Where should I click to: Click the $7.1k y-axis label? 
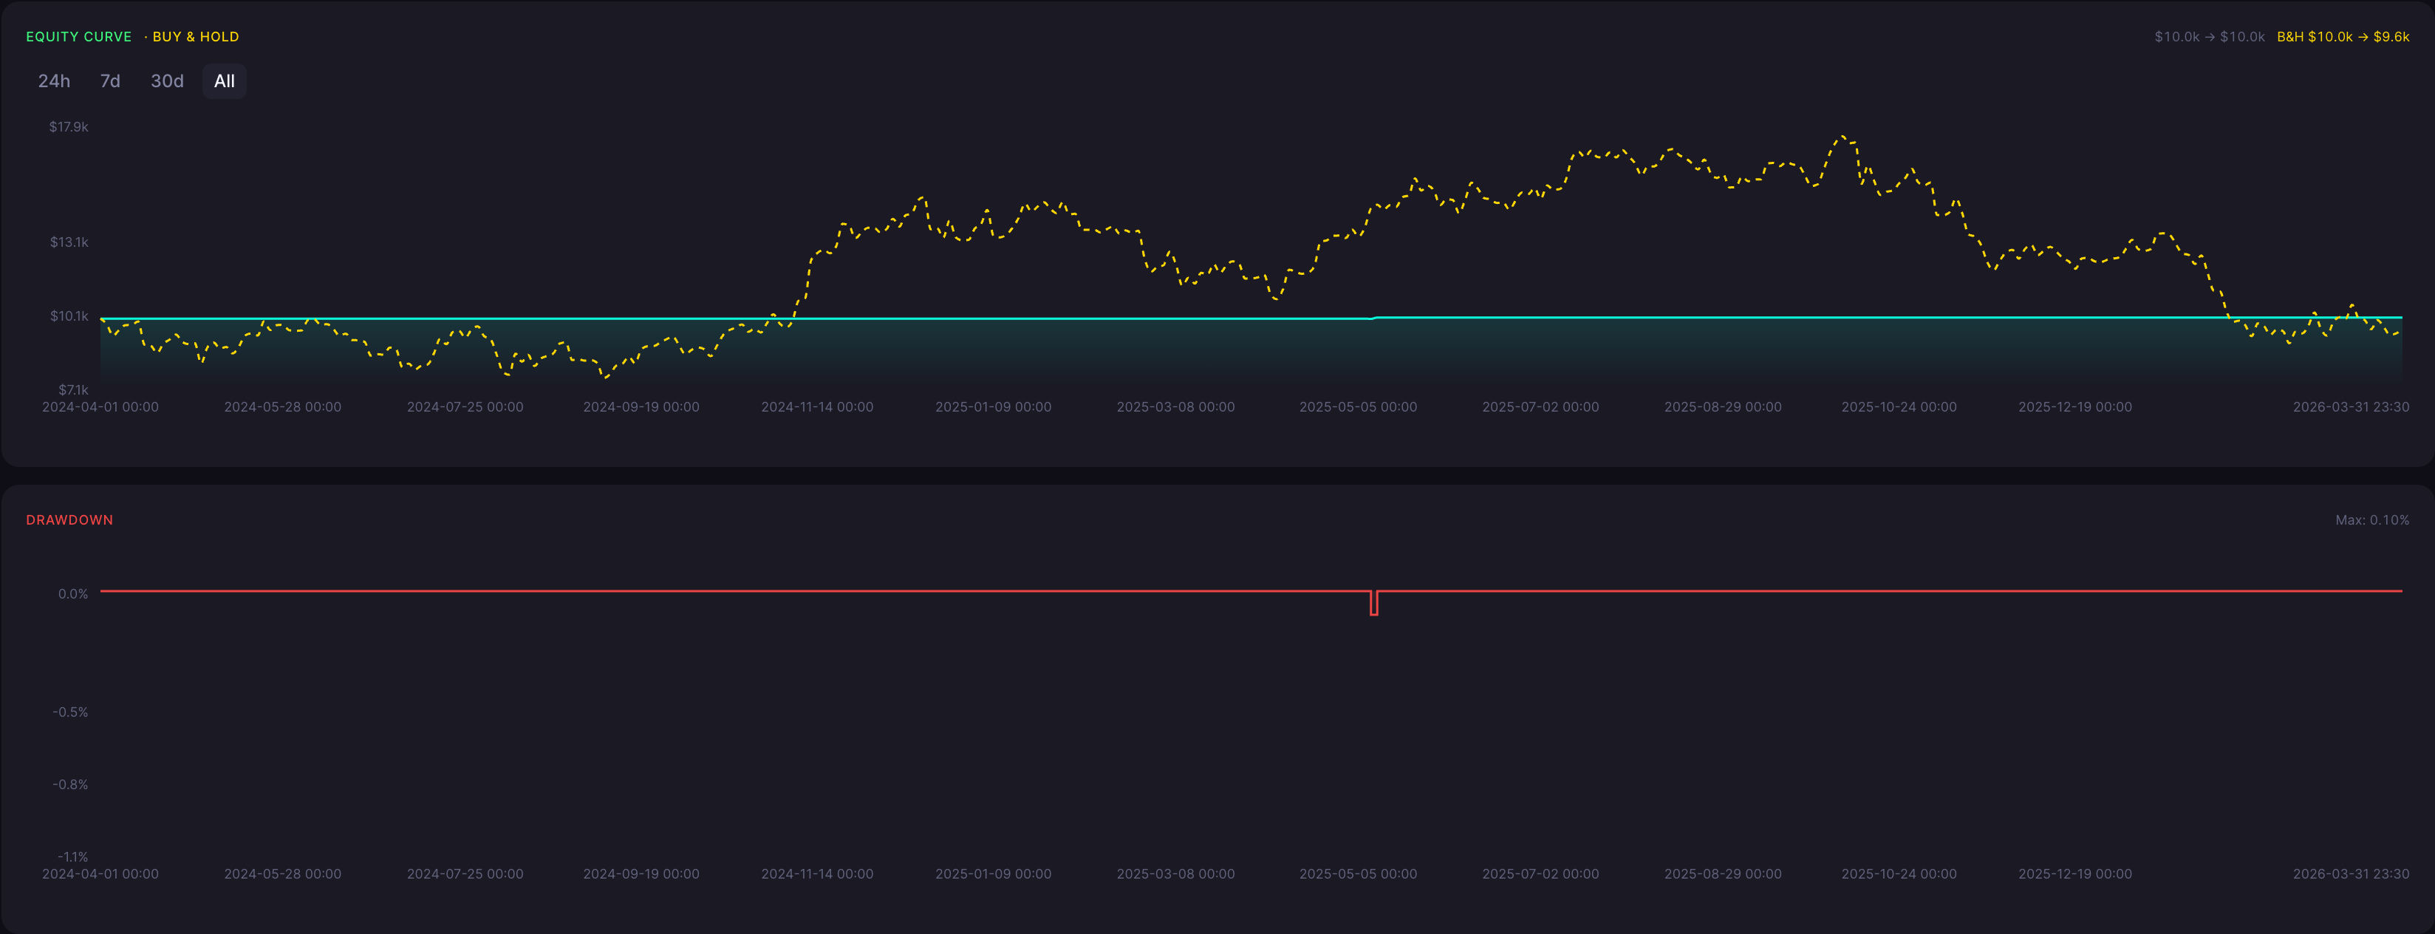(73, 389)
